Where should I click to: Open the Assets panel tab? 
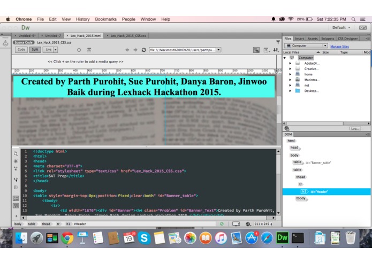(x=313, y=38)
